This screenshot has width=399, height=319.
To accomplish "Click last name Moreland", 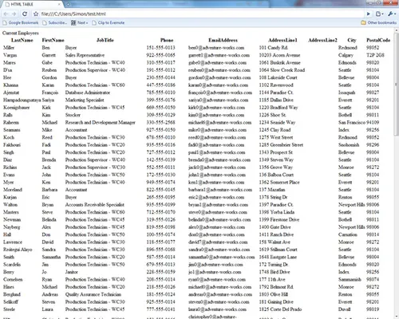I will 13,190.
